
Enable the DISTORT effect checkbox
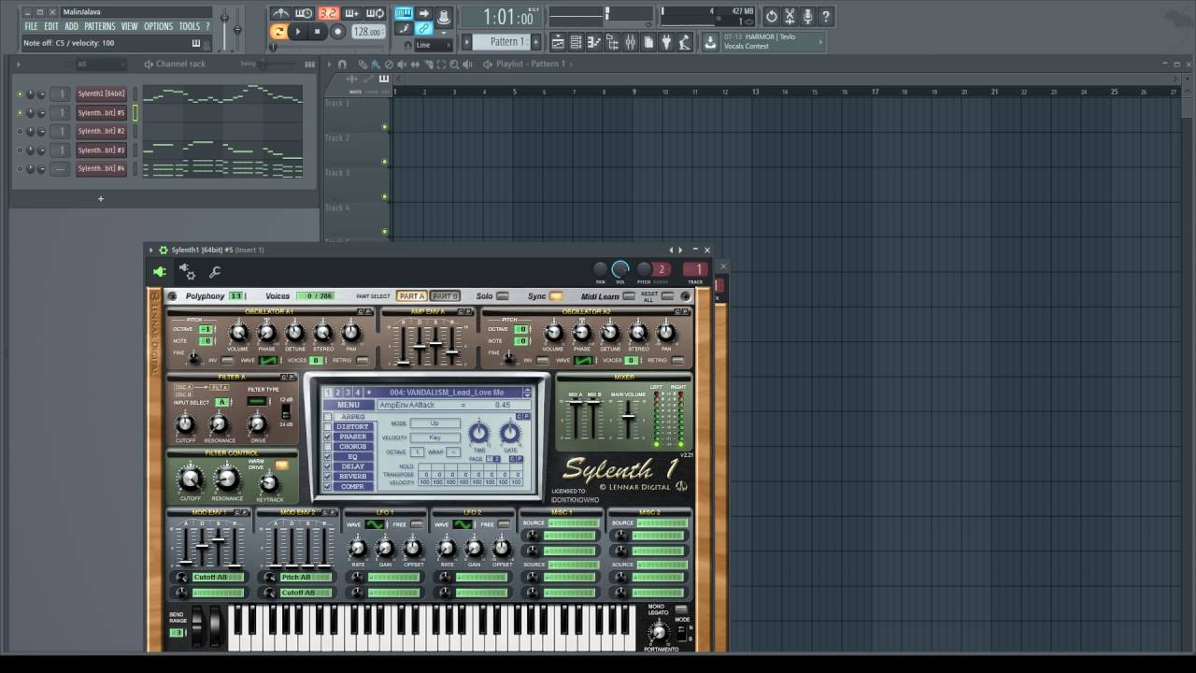pyautogui.click(x=328, y=426)
